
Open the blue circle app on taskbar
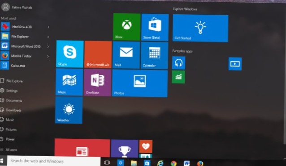121,163
